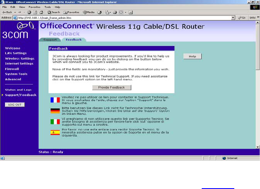Open the File menu

point(4,7)
